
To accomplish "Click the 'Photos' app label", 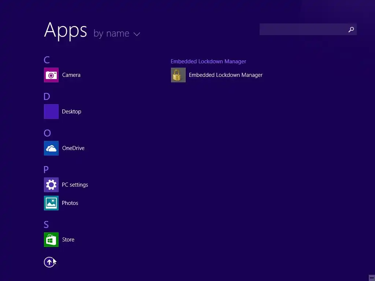I will (70, 203).
